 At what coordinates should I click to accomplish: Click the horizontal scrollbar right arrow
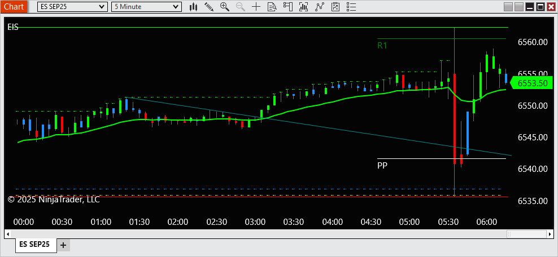pyautogui.click(x=551, y=234)
